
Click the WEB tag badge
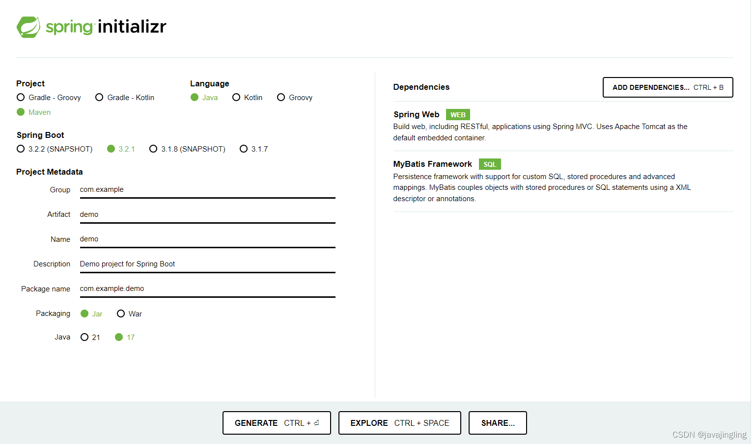pos(458,115)
